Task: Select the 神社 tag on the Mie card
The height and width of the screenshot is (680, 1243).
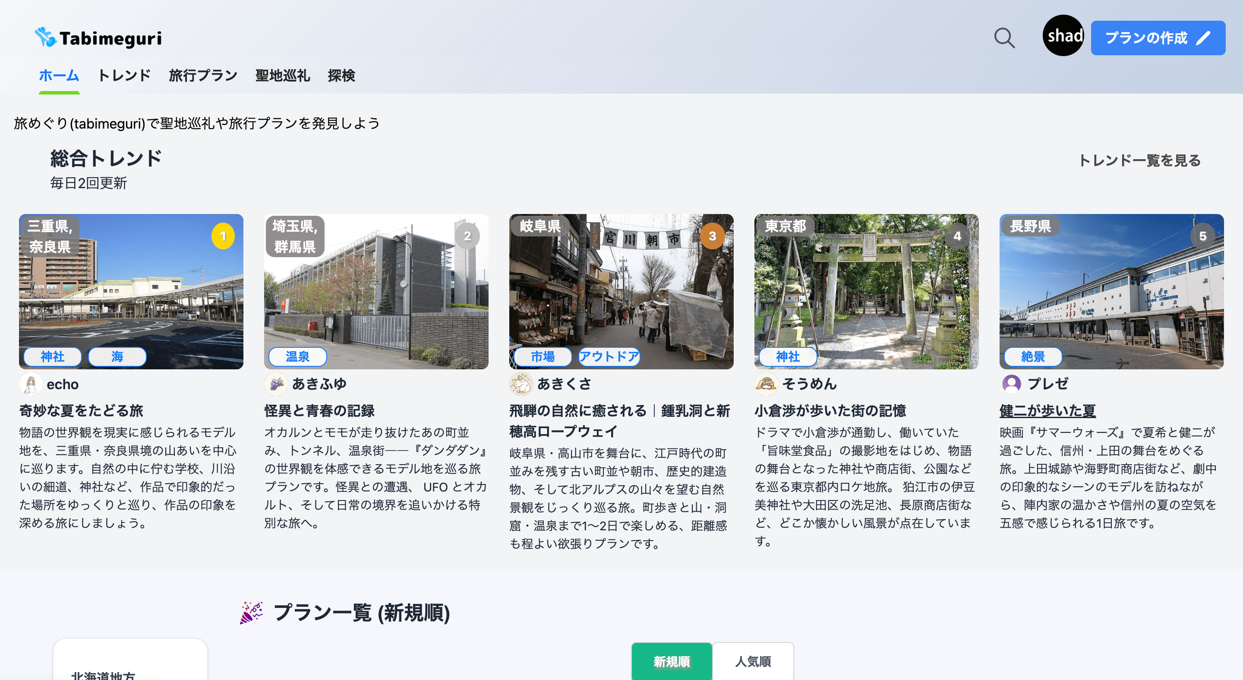Action: 52,357
